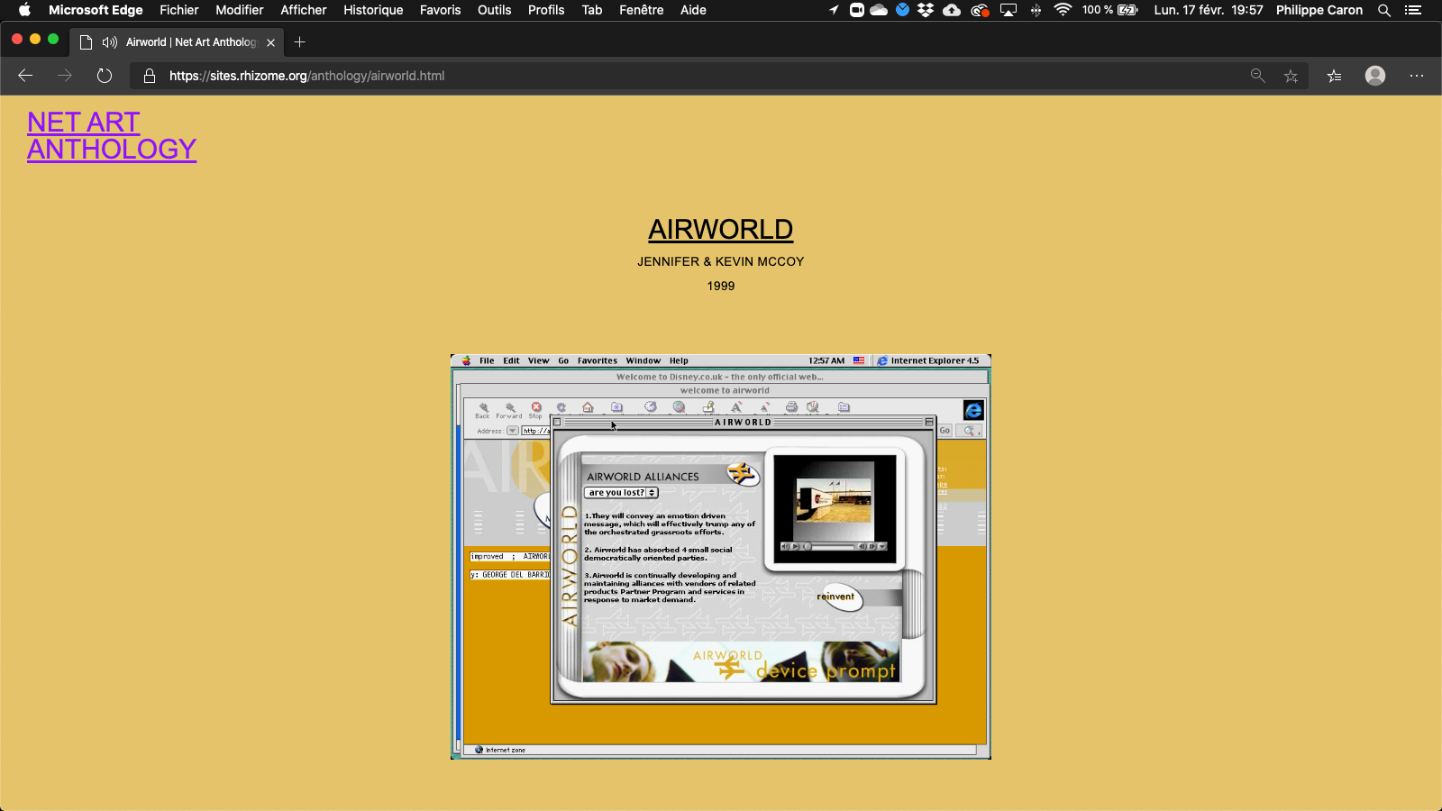This screenshot has height=811, width=1442.
Task: Click the Larger text size icon
Action: click(x=737, y=407)
